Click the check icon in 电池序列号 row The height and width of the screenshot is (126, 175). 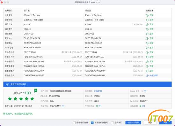147,62
